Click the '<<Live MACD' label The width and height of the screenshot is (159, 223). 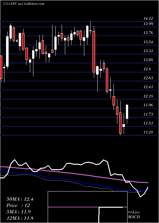pyautogui.click(x=134, y=215)
